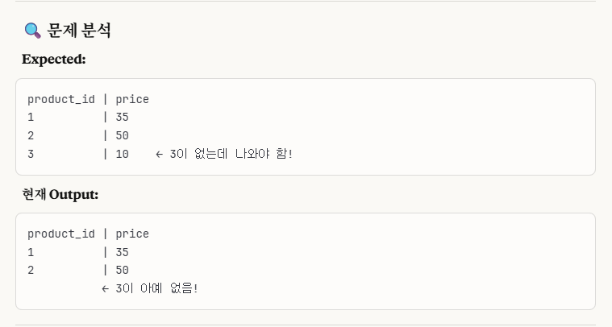Click product_id 2 in Expected block
The image size is (612, 327).
pyautogui.click(x=31, y=135)
